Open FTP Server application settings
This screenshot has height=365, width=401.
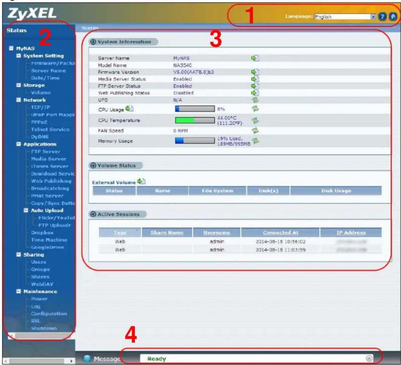pyautogui.click(x=46, y=151)
